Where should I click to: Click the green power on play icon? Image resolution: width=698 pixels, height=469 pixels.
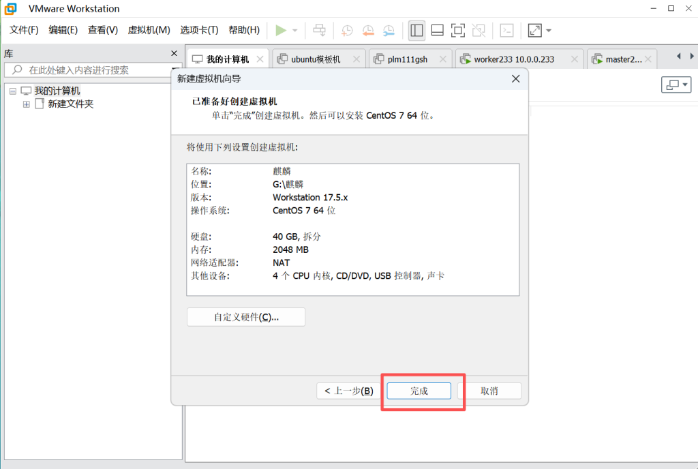tap(281, 30)
